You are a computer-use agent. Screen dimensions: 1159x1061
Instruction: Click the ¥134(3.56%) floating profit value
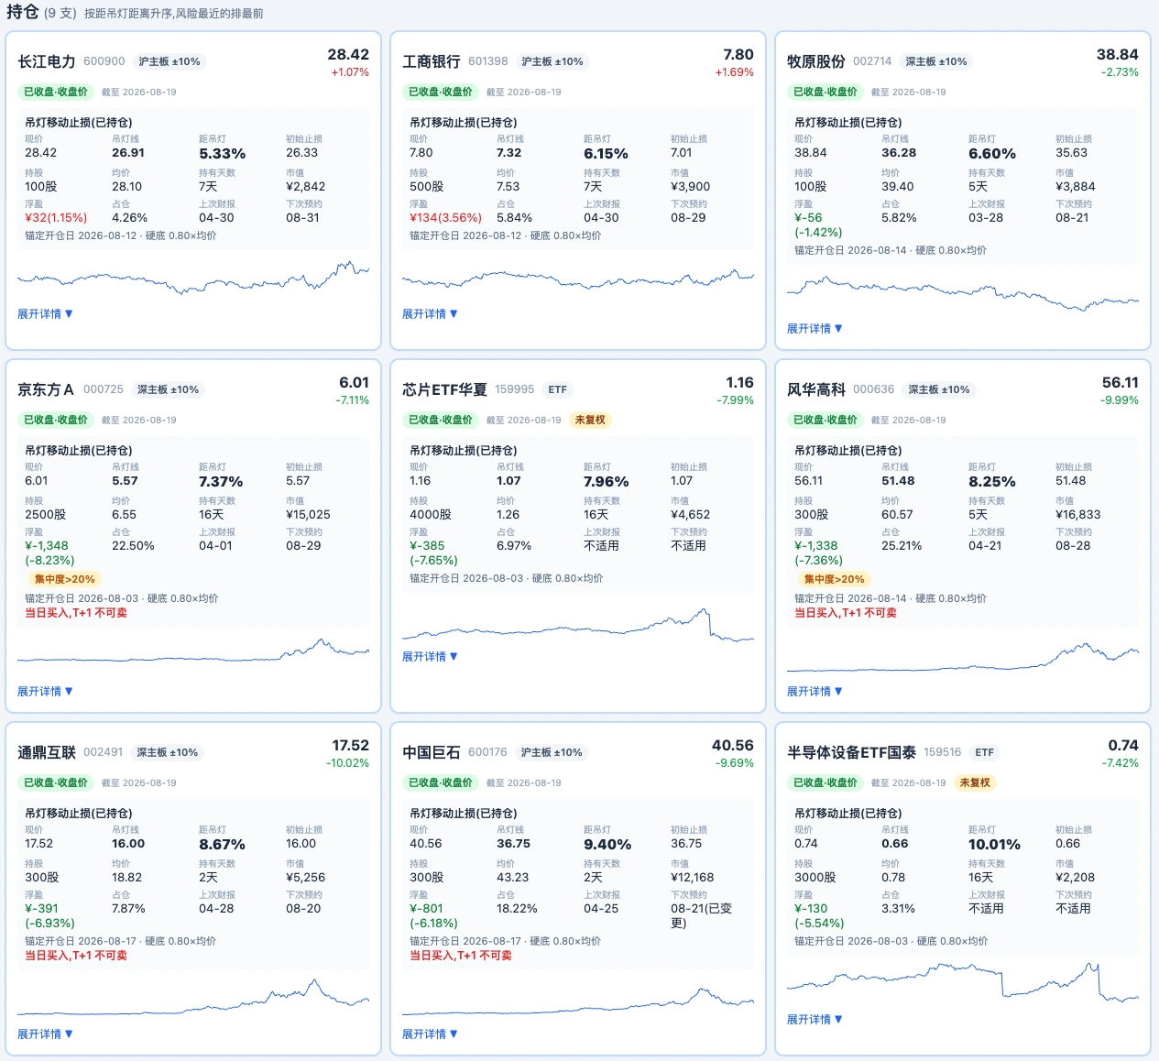(445, 218)
